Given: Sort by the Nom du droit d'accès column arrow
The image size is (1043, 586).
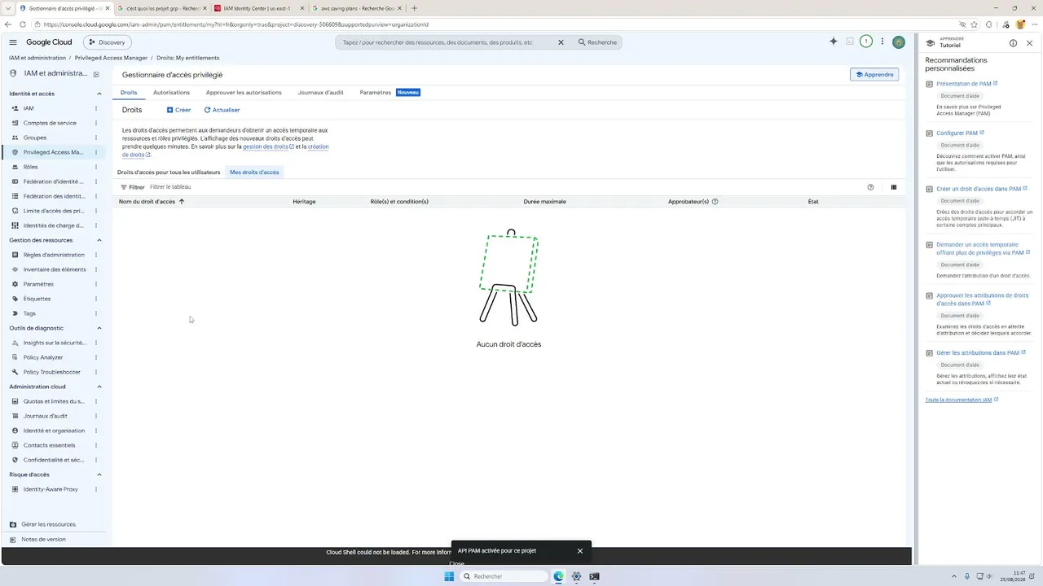Looking at the screenshot, I should click(x=182, y=202).
